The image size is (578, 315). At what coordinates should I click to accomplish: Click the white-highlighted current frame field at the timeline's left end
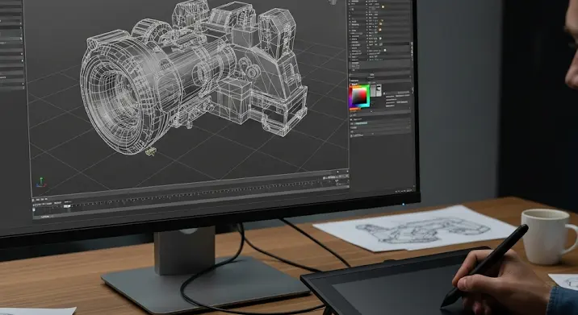[34, 209]
